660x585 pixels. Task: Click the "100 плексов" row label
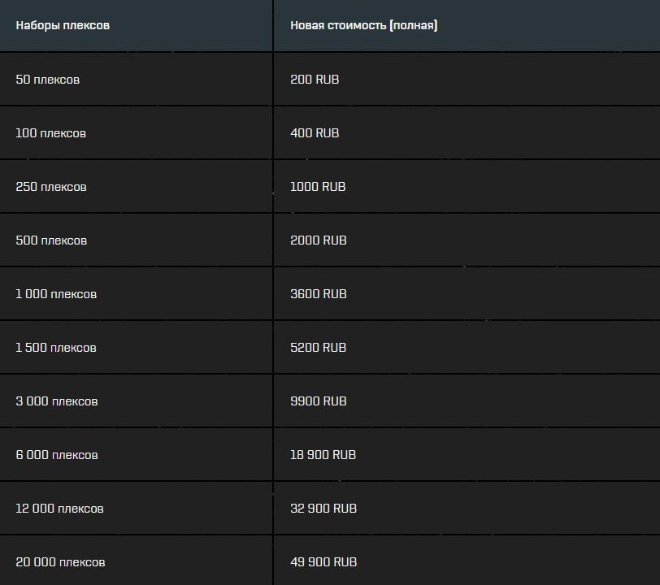(x=50, y=133)
